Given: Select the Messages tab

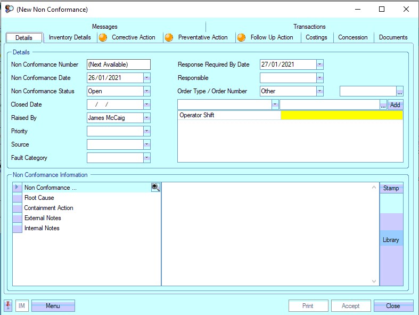Looking at the screenshot, I should pos(104,27).
